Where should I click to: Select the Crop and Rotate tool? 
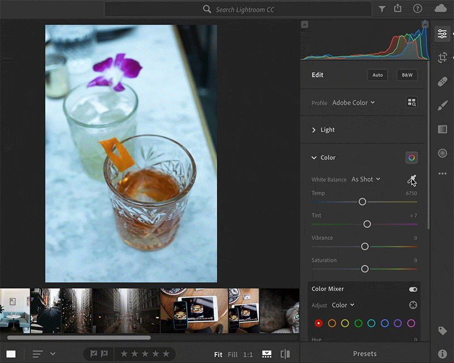pos(443,58)
